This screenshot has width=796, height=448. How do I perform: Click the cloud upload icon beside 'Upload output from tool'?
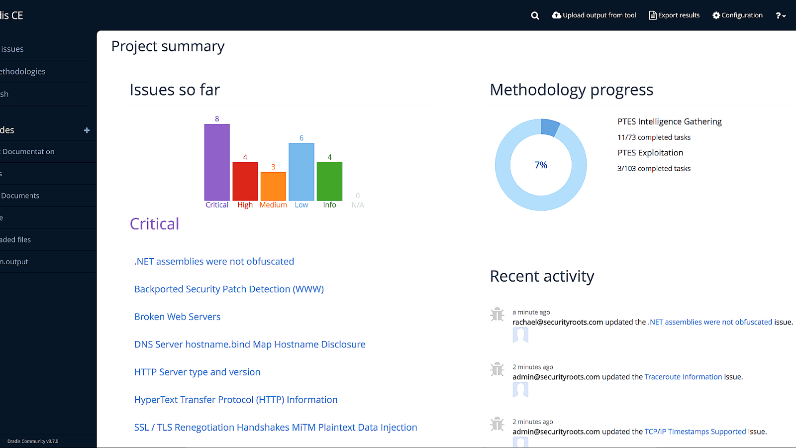coord(557,15)
